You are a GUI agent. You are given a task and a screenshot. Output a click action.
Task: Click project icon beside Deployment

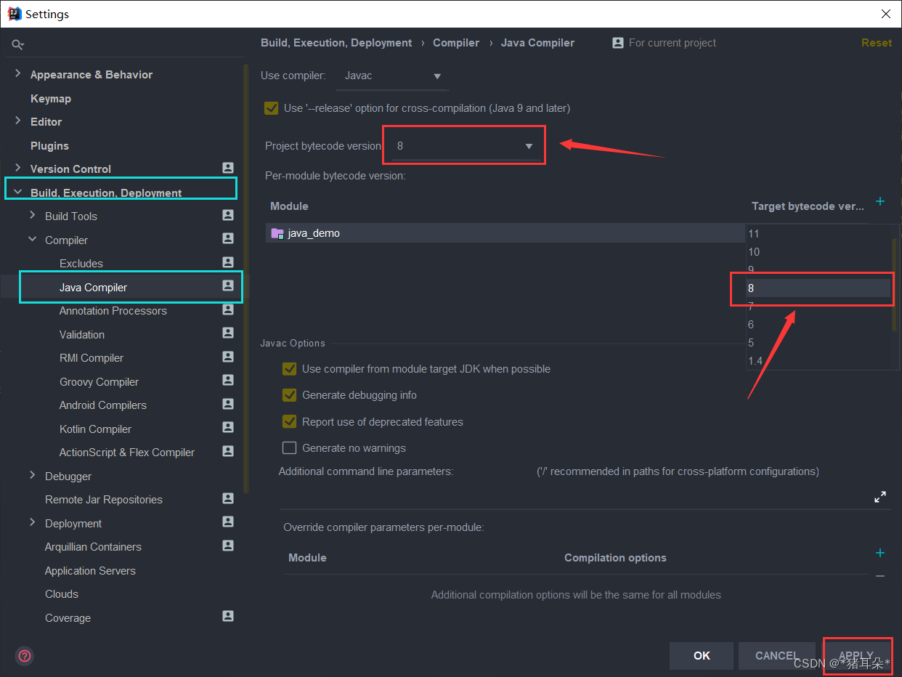point(228,522)
